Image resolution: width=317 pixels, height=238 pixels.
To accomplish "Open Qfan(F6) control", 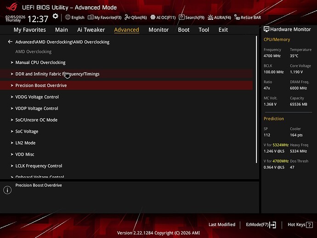I will [x=136, y=17].
